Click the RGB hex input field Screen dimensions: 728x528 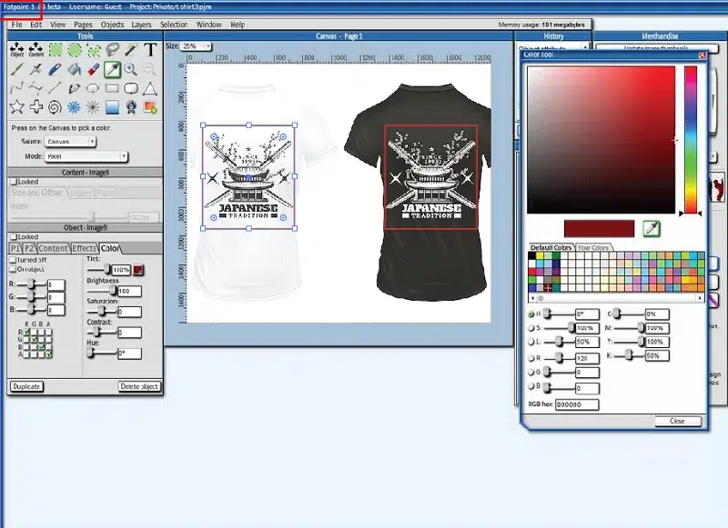point(577,404)
